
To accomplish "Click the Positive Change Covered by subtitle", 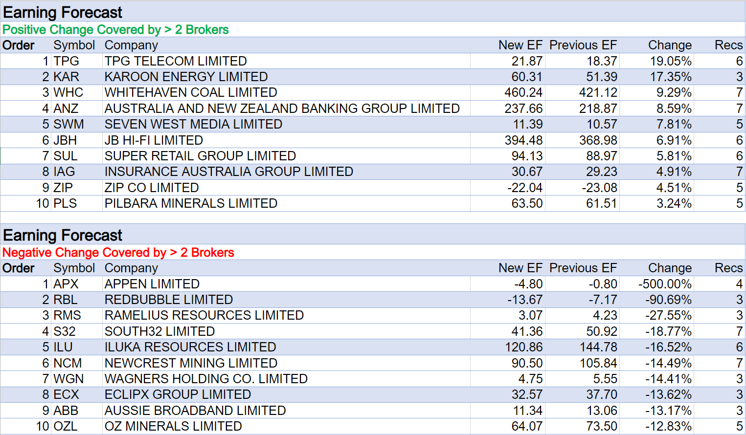I will click(115, 30).
